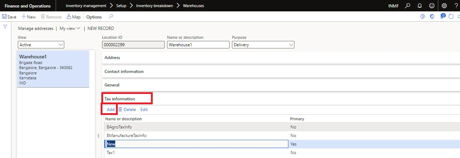Click the Power Apps diamond icon

[x=423, y=16]
